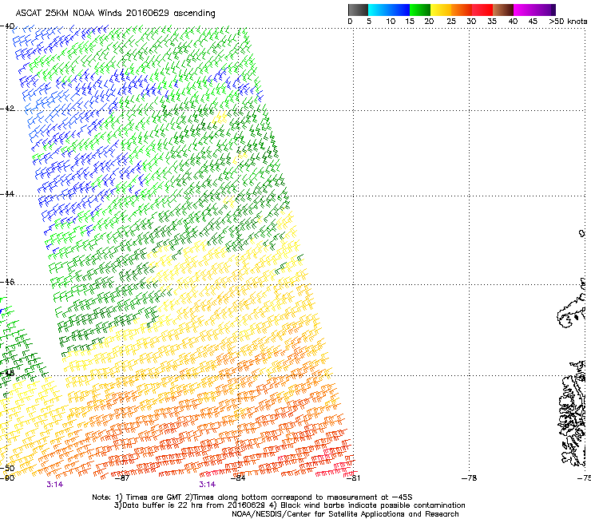Click the -46 latitude axis label
Viewport: 591px width, 519px height.
pyautogui.click(x=7, y=282)
